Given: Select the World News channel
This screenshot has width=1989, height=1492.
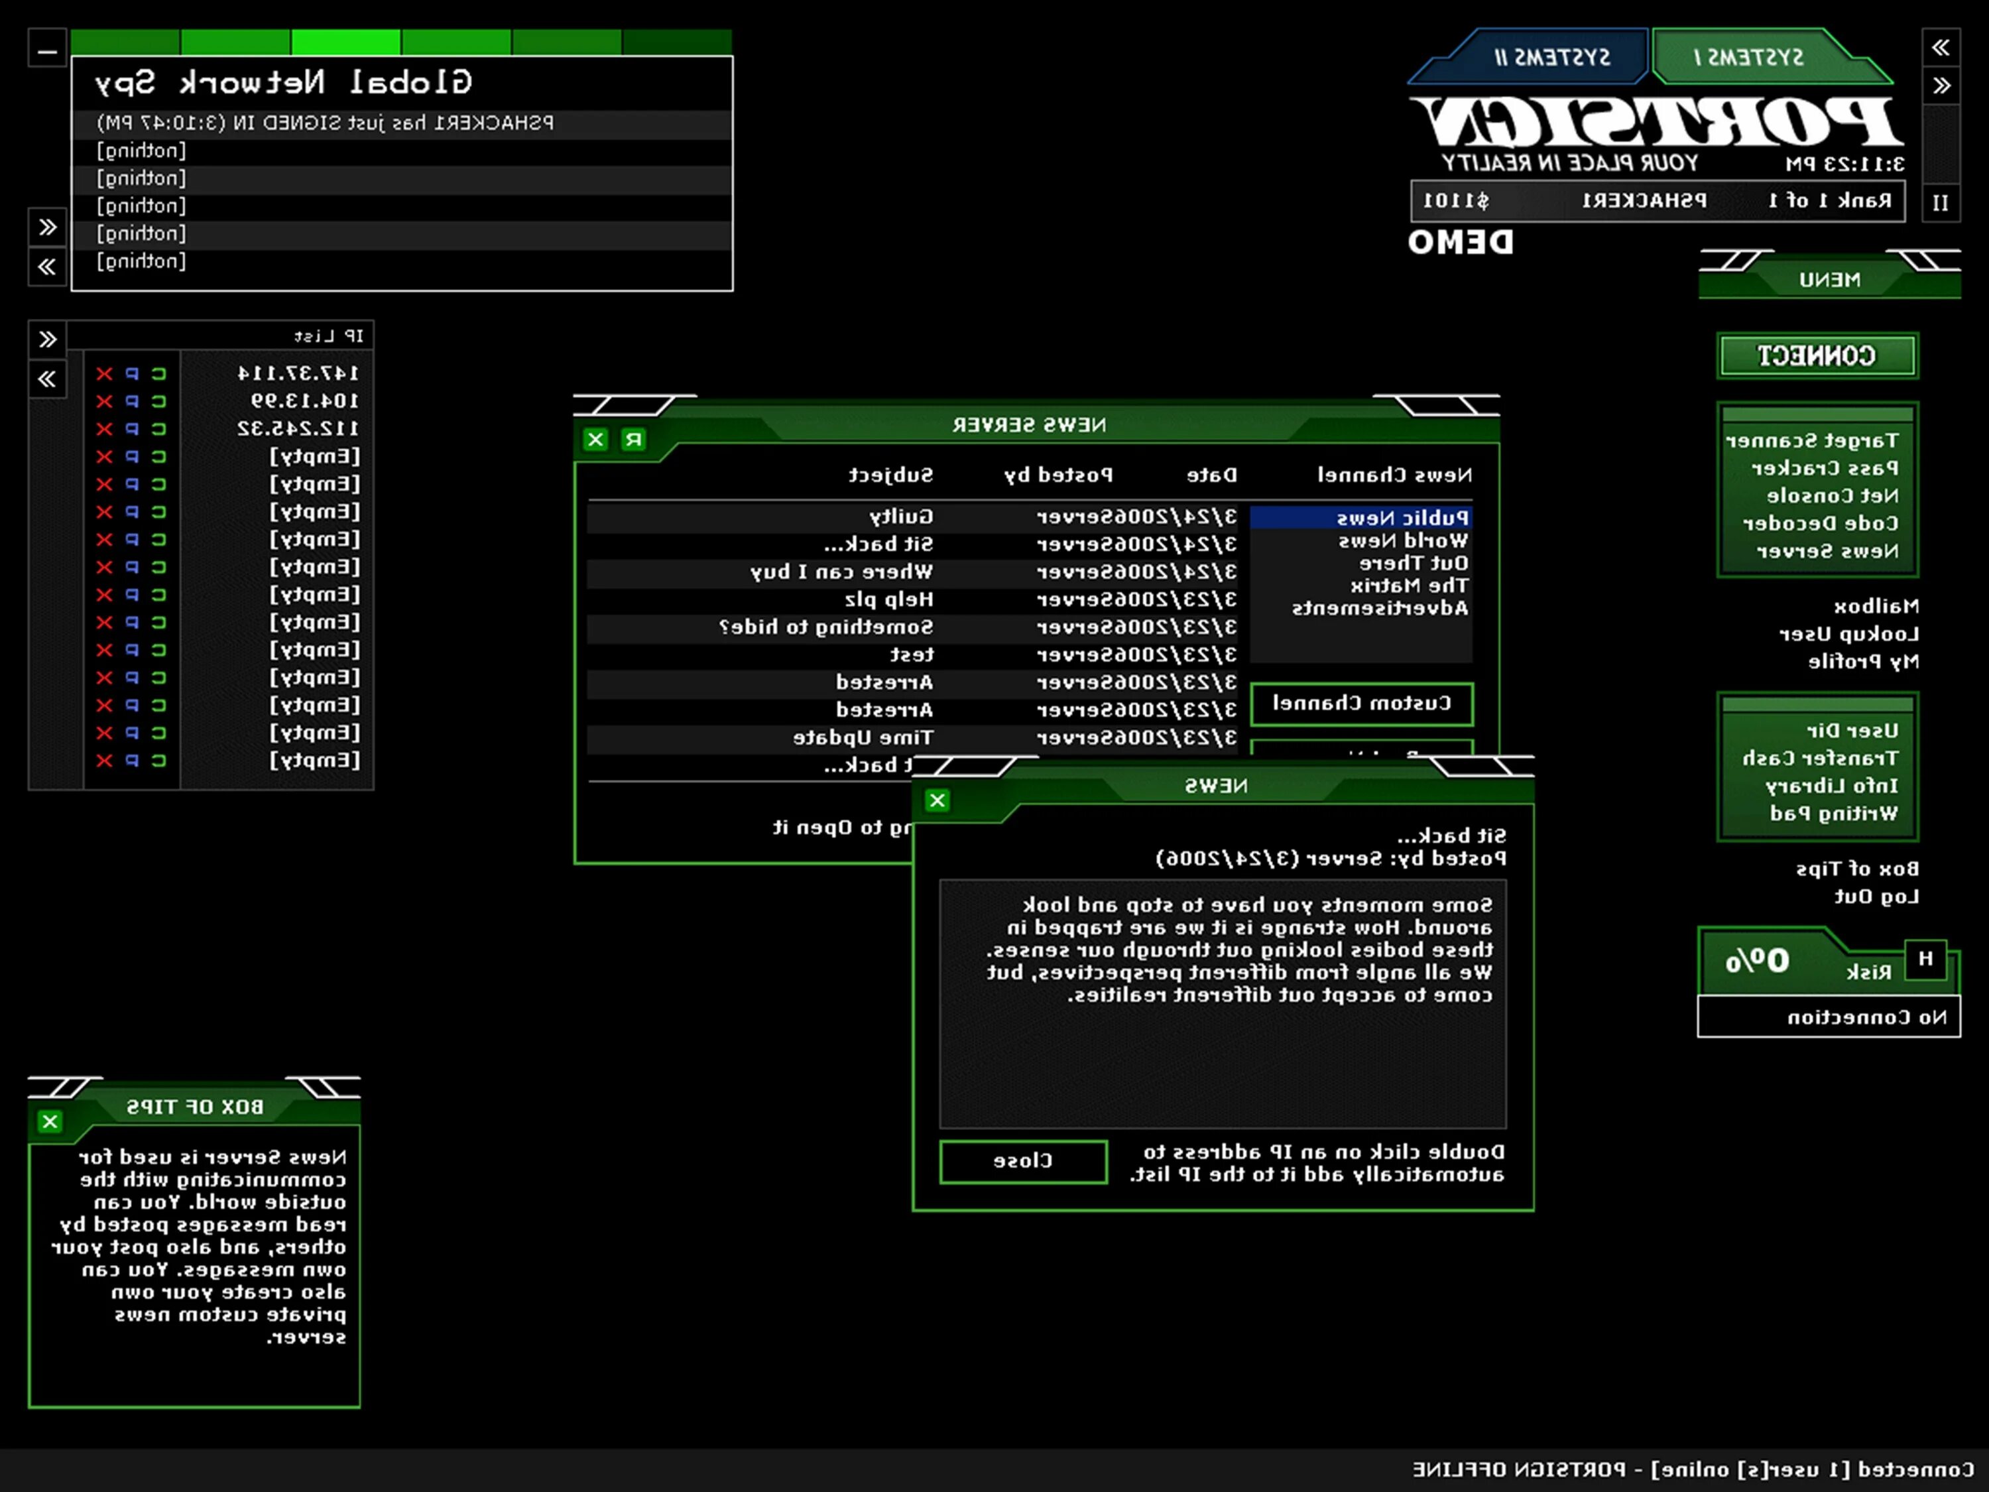Looking at the screenshot, I should tap(1404, 541).
